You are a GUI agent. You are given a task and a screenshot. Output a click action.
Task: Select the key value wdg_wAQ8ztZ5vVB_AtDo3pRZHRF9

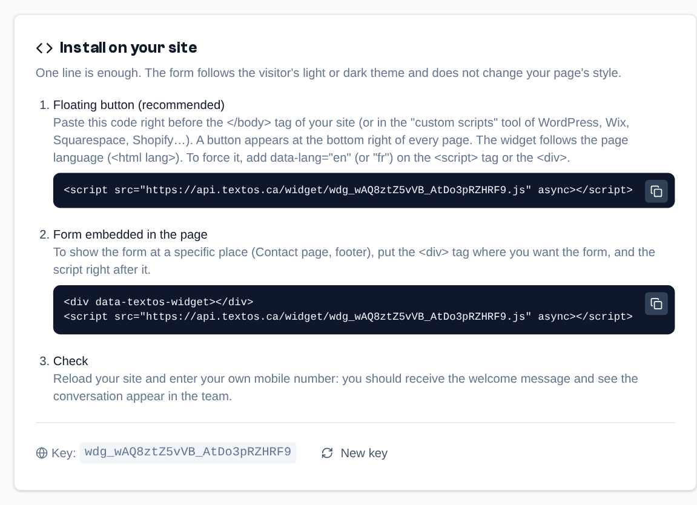[188, 452]
